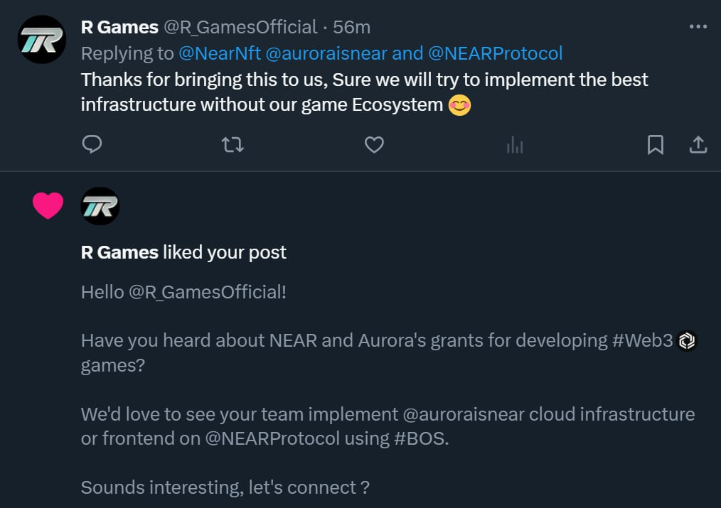View analytics bar chart icon
The image size is (721, 508).
(x=514, y=146)
